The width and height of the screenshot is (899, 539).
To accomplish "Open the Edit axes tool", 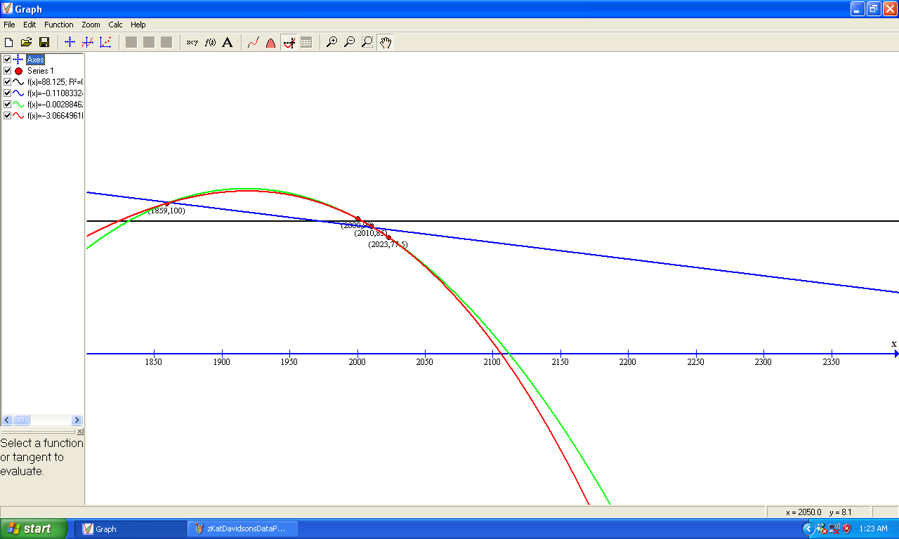I will [70, 42].
